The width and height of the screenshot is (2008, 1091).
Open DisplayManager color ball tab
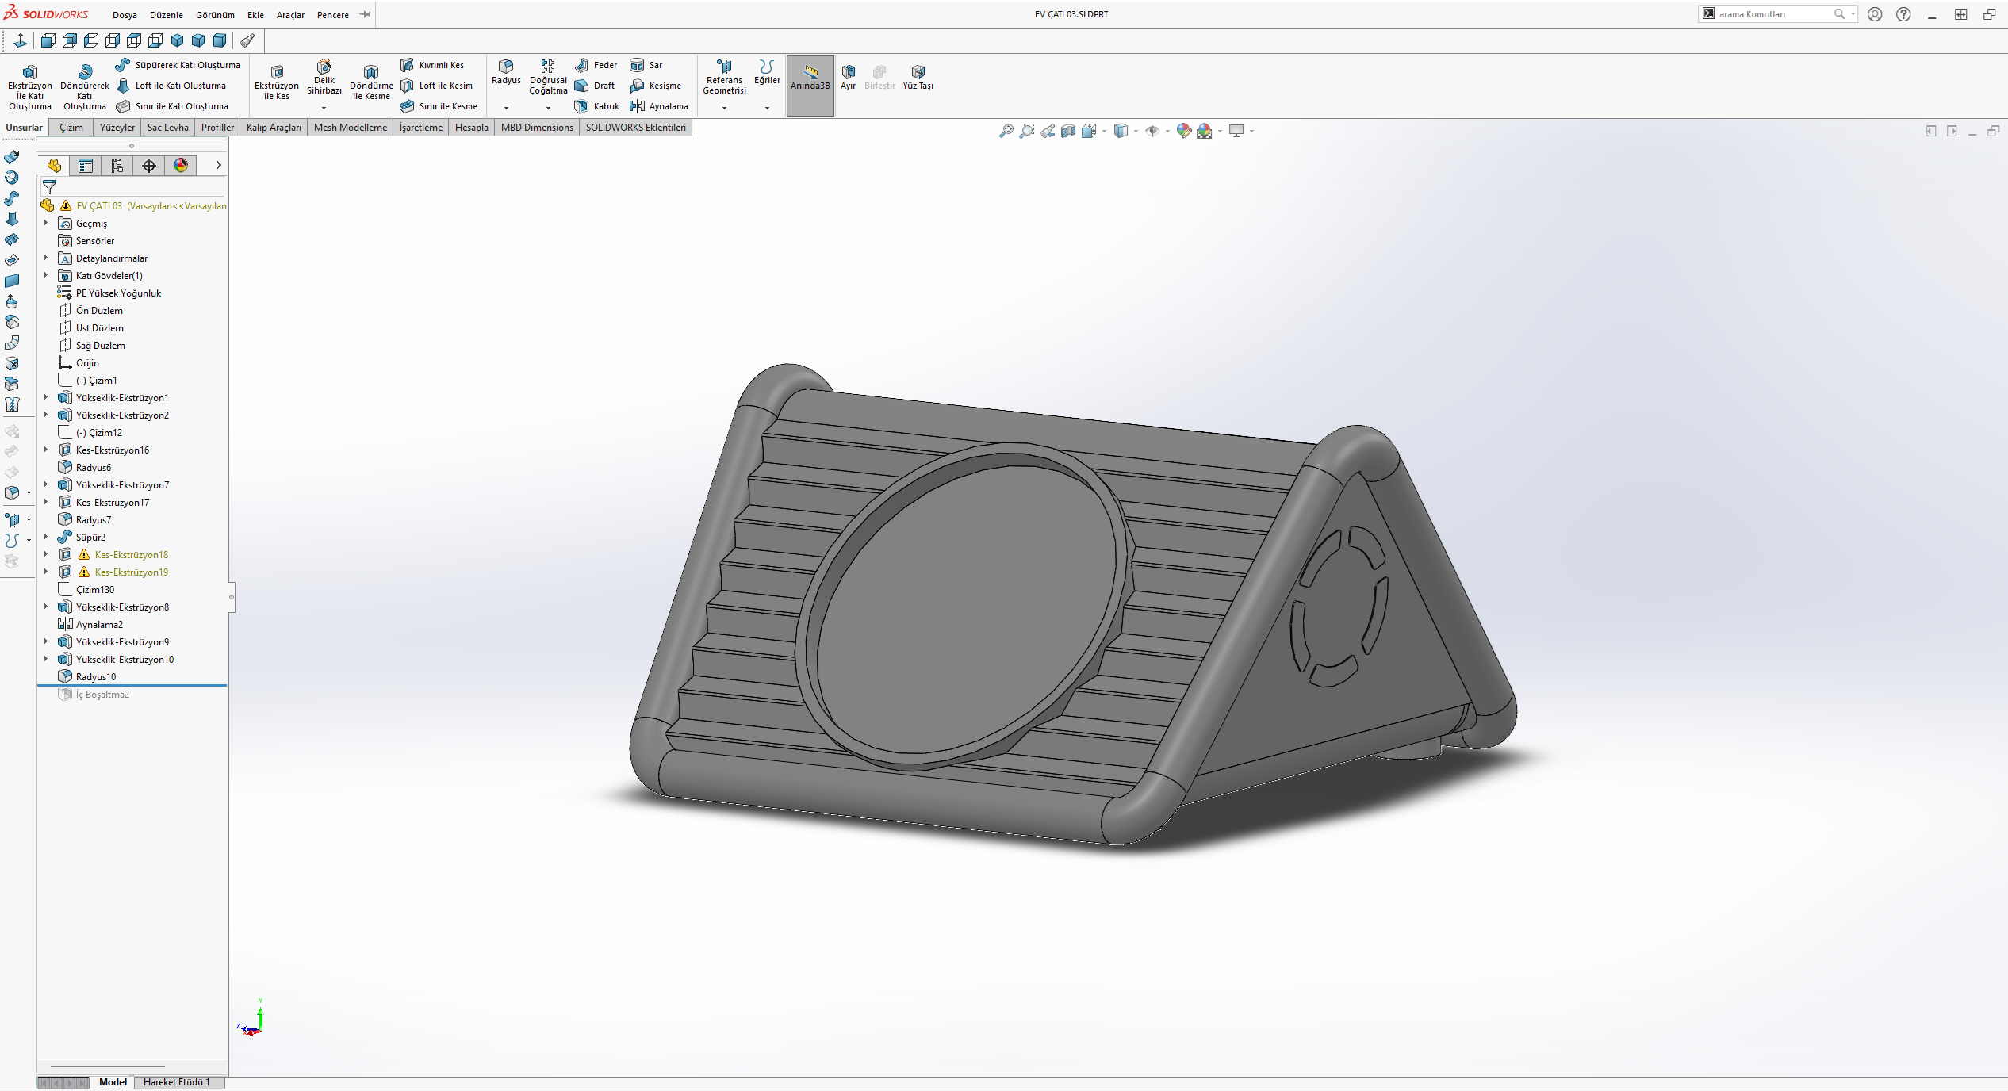tap(181, 165)
